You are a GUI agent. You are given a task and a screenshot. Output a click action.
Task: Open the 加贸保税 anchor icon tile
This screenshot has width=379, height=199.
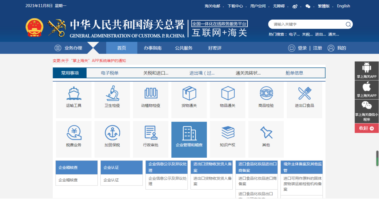pyautogui.click(x=112, y=133)
